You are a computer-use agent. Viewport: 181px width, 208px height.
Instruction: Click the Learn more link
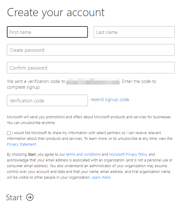point(101,178)
